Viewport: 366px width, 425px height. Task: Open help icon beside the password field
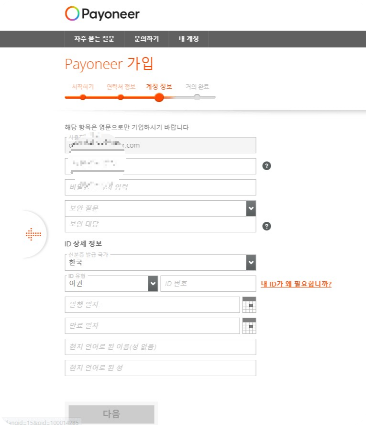(x=266, y=166)
